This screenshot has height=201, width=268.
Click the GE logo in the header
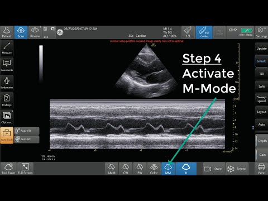pos(60,32)
